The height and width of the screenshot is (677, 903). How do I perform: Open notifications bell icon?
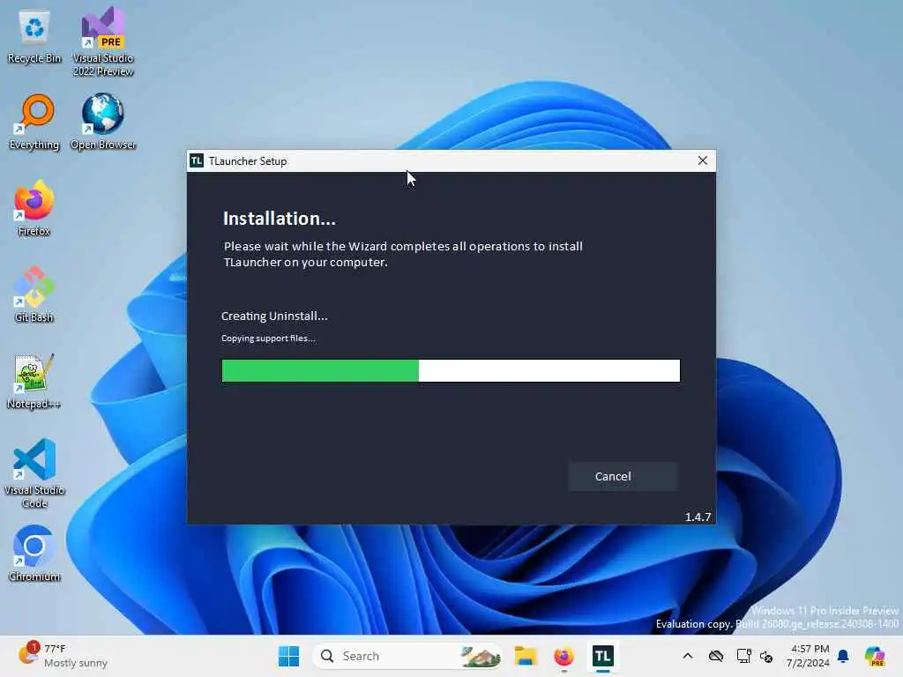(843, 656)
